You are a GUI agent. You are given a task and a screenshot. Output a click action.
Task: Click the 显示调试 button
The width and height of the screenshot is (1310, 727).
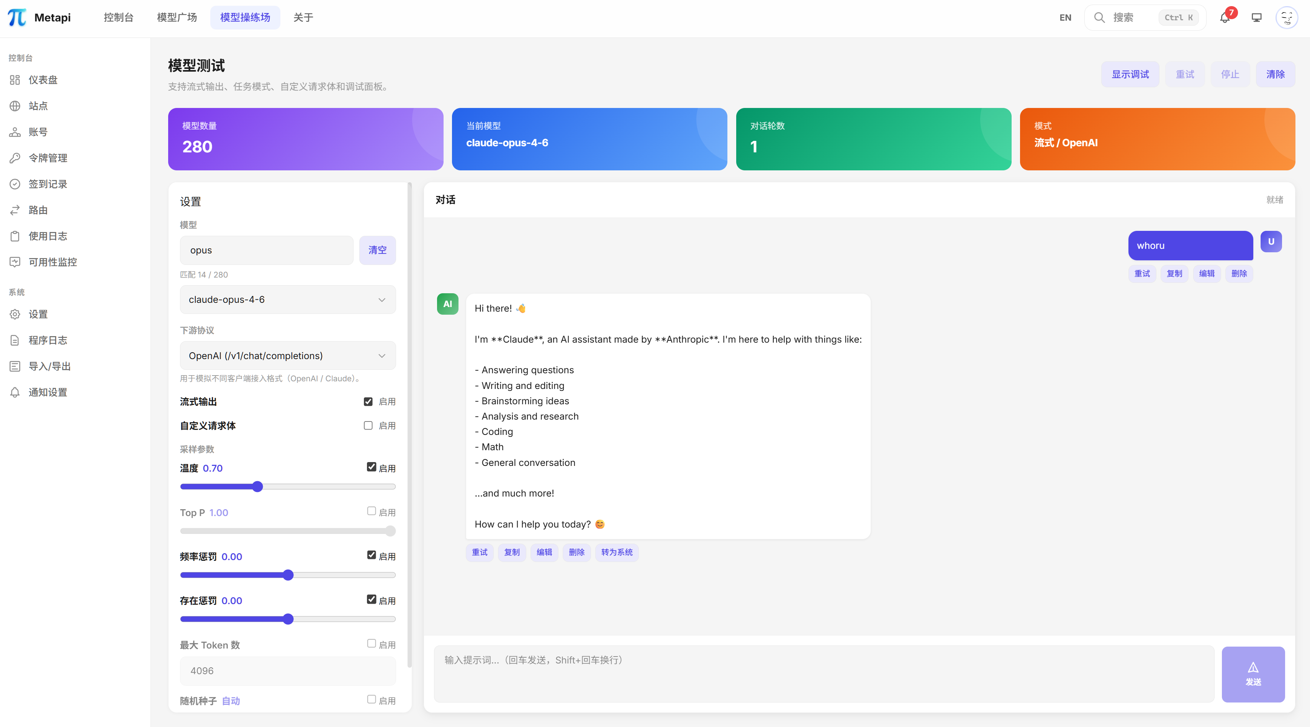coord(1130,74)
